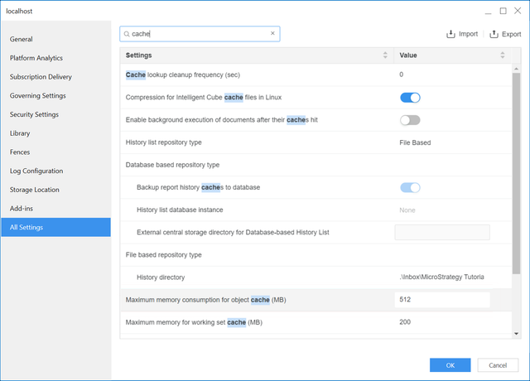The image size is (530, 381).
Task: Click the search magnifier icon
Action: [127, 34]
